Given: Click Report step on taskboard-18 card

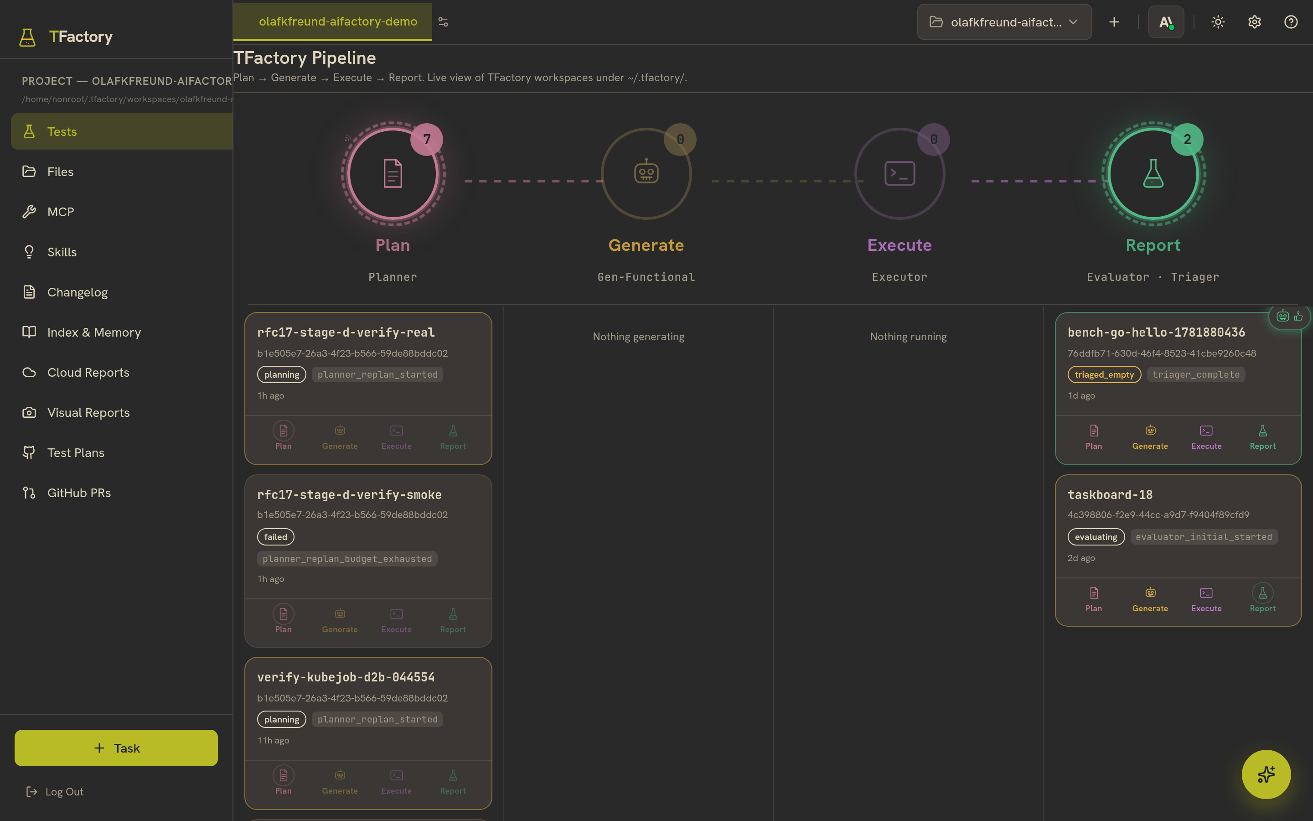Looking at the screenshot, I should (1262, 598).
